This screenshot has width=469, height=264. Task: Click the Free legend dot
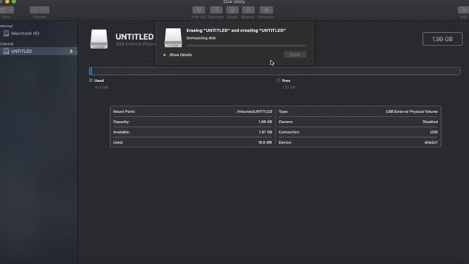click(x=278, y=80)
